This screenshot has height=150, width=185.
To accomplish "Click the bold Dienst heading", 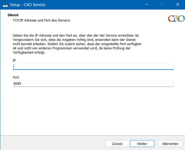I will click(13, 15).
